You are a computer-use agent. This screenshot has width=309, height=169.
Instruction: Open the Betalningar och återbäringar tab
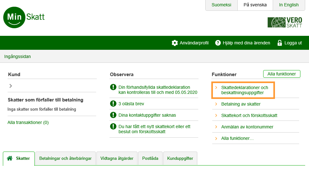pos(65,158)
